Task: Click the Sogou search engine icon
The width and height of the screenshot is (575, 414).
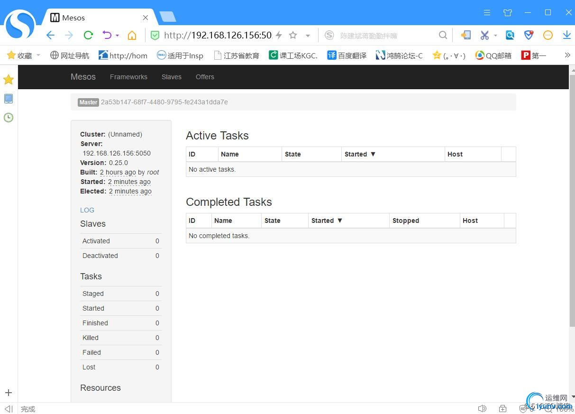Action: click(x=329, y=35)
